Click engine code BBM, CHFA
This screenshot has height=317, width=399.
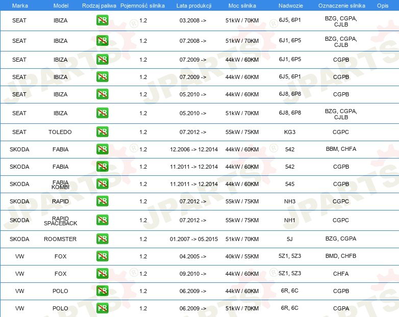[x=341, y=149]
